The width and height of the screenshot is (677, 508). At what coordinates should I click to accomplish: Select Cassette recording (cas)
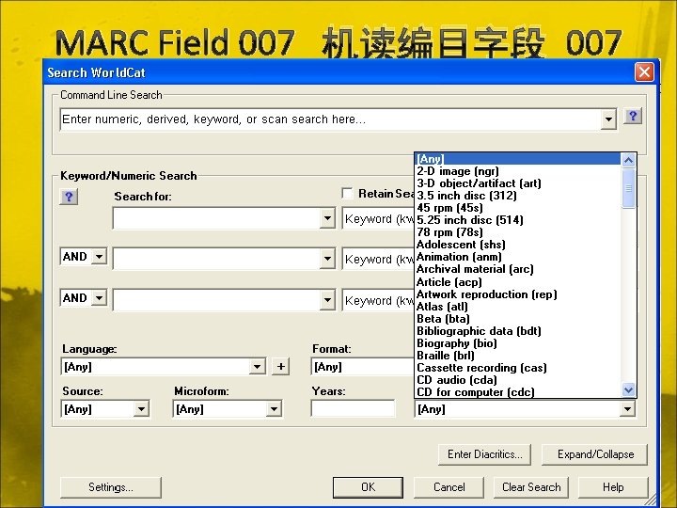518,368
